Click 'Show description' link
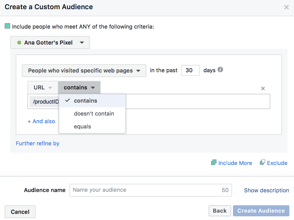This screenshot has width=294, height=220. click(267, 190)
